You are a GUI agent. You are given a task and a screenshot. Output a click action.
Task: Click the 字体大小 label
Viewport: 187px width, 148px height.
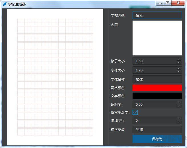coord(118,70)
